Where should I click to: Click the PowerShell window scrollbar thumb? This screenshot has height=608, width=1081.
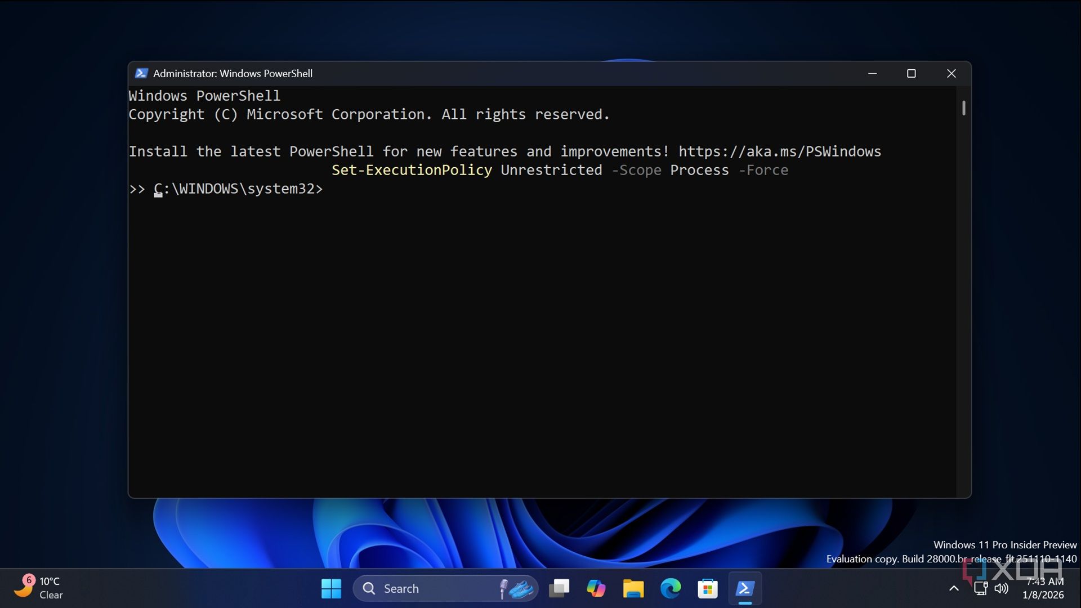click(x=964, y=108)
